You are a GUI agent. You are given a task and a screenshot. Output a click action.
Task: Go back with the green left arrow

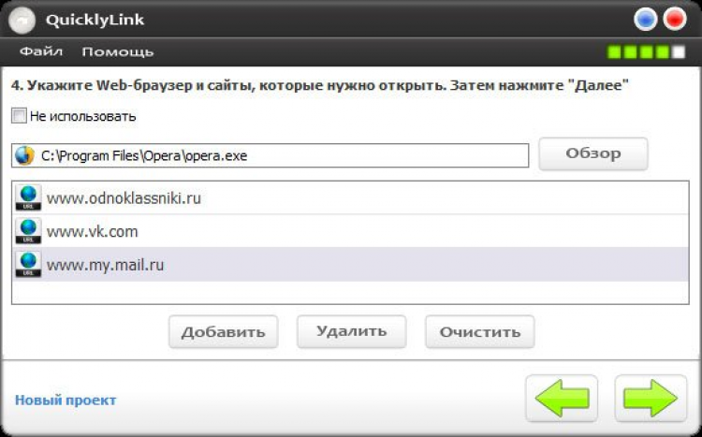point(562,398)
